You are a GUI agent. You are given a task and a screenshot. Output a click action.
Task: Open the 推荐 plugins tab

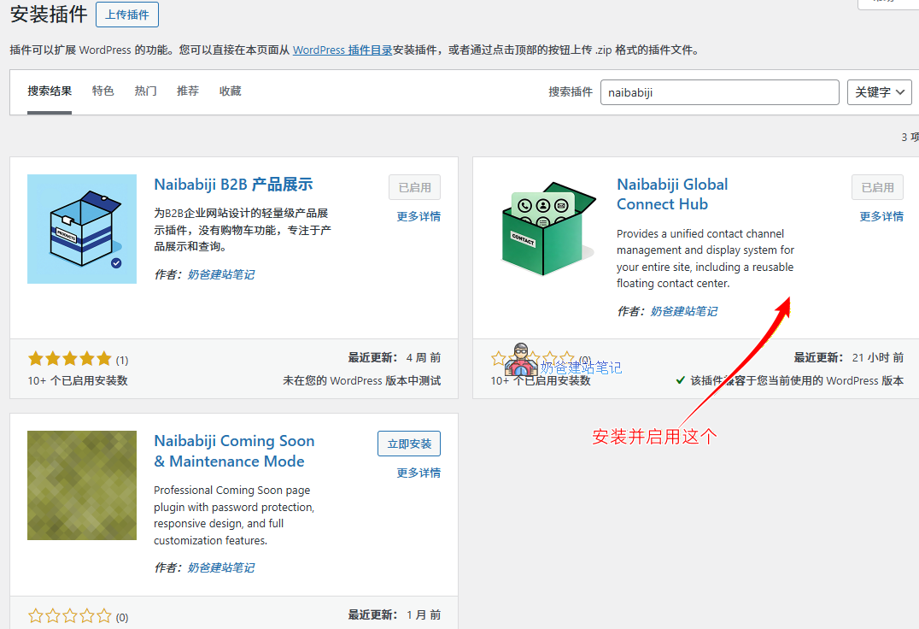click(187, 90)
